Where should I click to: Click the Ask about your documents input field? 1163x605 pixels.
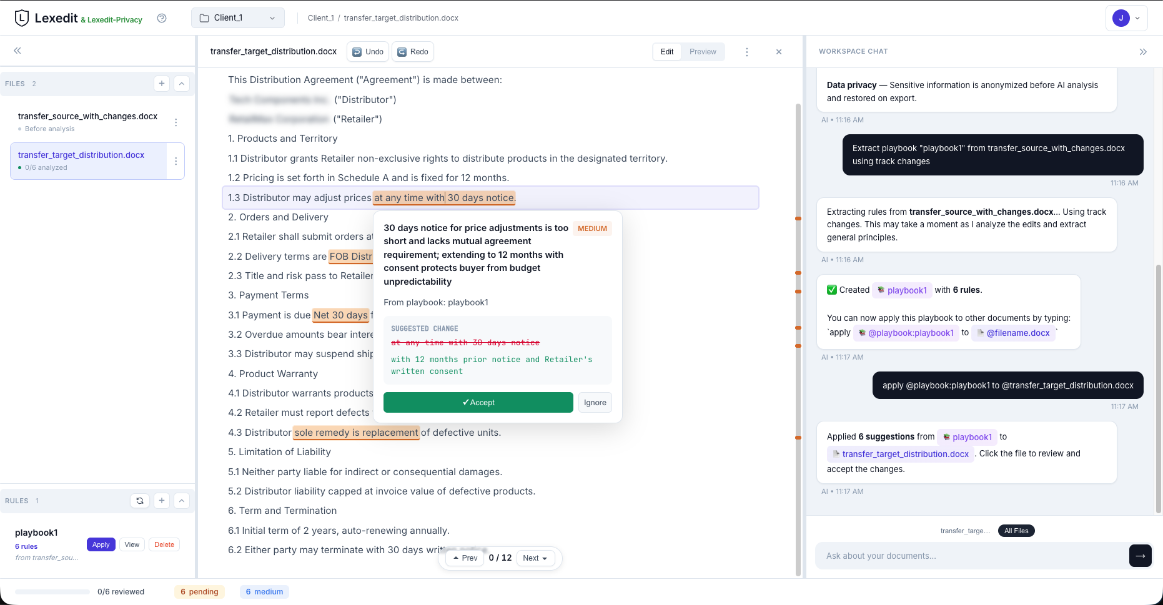[968, 556]
